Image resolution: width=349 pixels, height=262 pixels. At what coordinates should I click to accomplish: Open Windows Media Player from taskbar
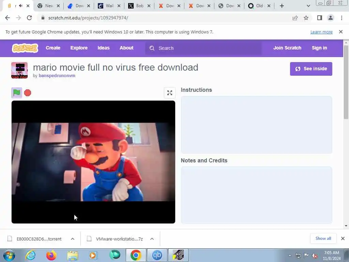coord(93,255)
